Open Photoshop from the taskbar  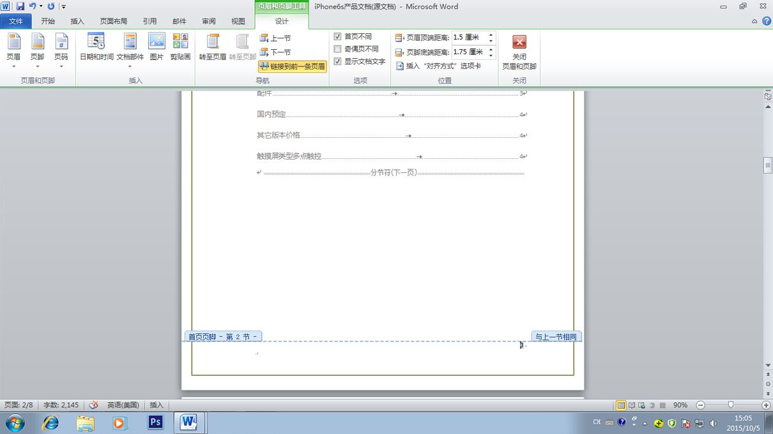tap(155, 423)
